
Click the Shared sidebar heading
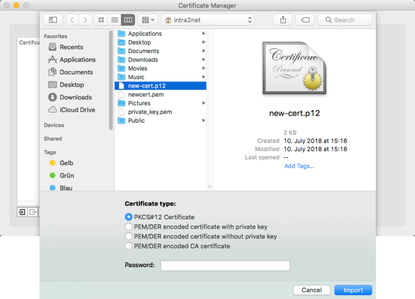[x=53, y=139]
